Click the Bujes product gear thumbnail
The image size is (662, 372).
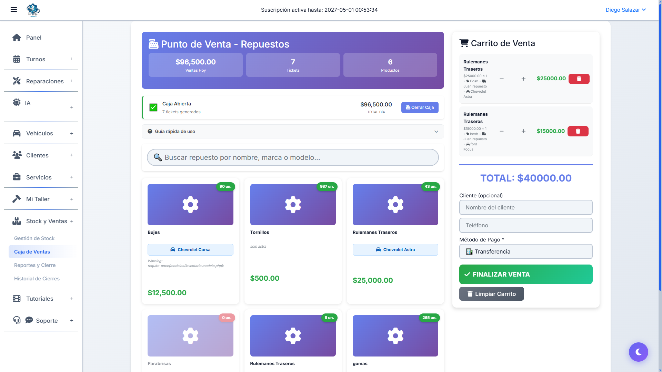coord(190,205)
